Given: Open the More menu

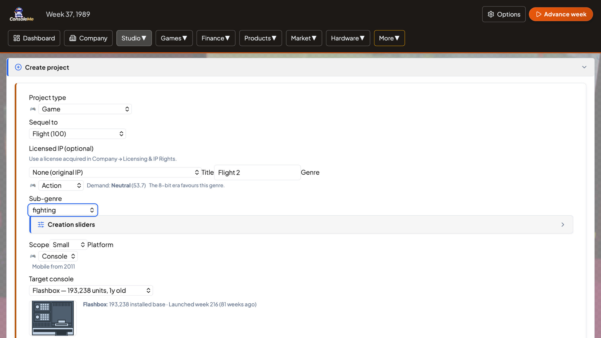Looking at the screenshot, I should 389,38.
